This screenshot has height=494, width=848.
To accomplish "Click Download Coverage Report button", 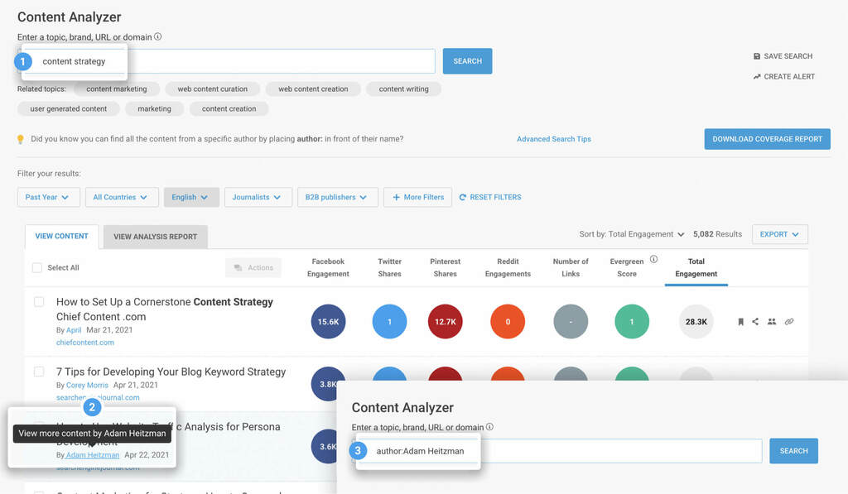I will [x=767, y=139].
